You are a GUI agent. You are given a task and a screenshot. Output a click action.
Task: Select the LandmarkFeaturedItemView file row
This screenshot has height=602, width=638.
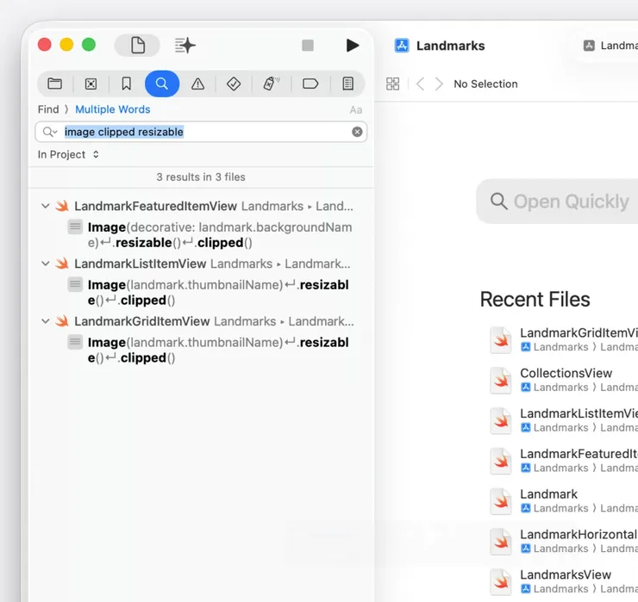pos(201,206)
